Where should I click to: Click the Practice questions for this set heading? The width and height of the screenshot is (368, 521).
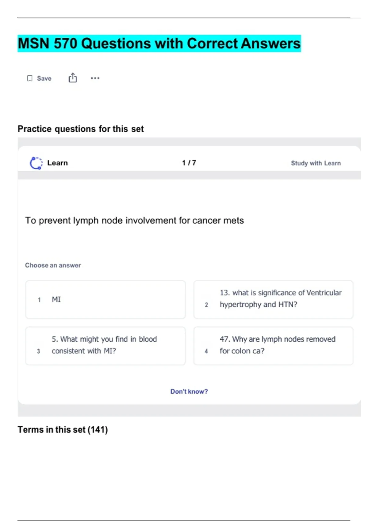point(81,129)
